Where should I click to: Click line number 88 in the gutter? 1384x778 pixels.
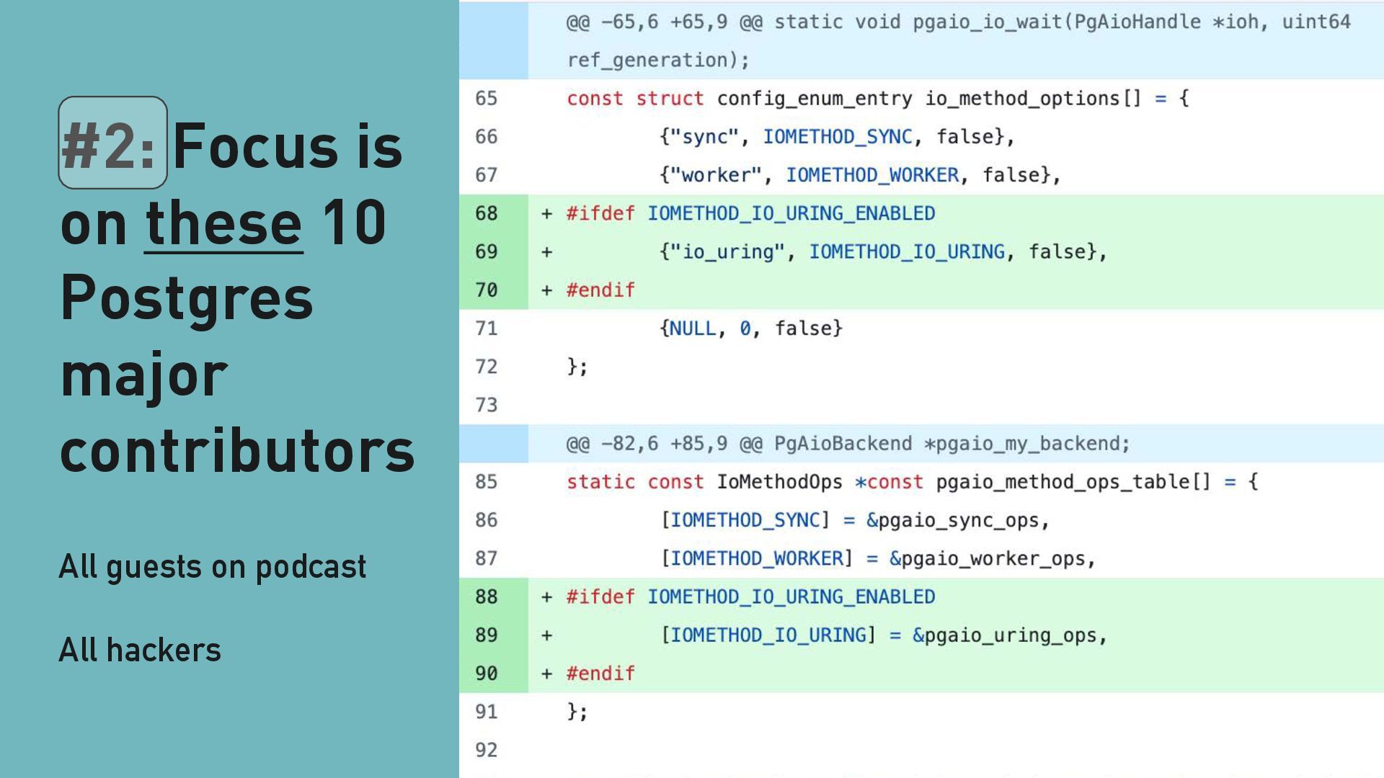click(487, 597)
